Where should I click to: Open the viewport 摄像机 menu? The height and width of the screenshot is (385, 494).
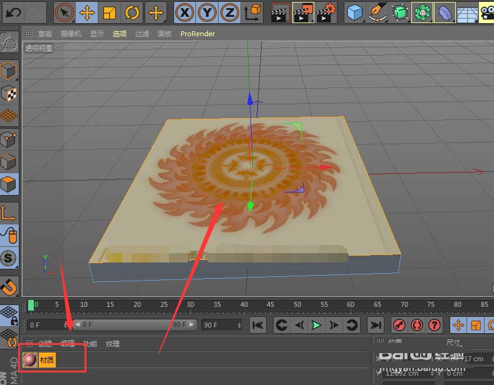click(x=71, y=34)
